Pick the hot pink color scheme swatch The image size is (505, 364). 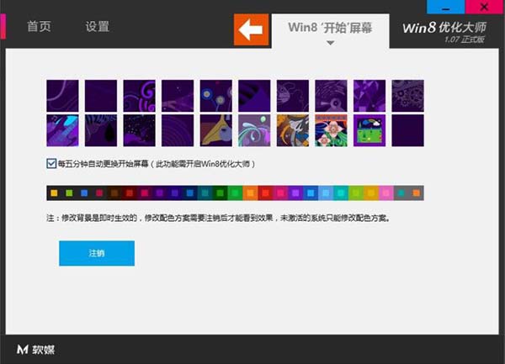tap(280, 193)
